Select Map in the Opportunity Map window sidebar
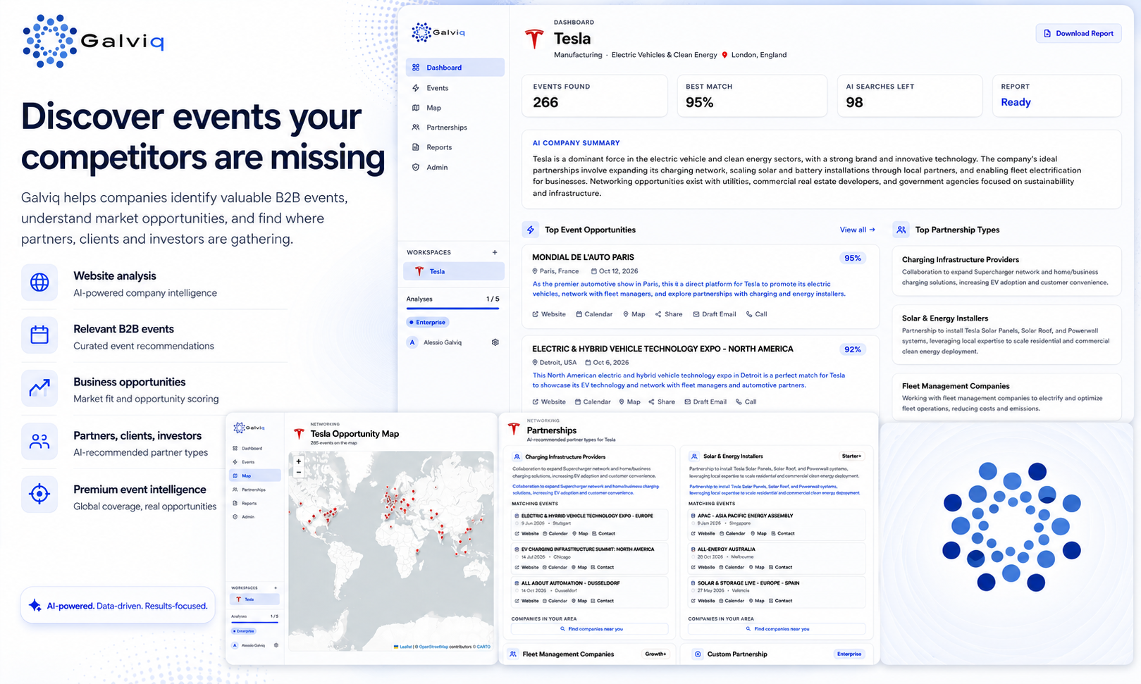Image resolution: width=1141 pixels, height=684 pixels. [255, 475]
